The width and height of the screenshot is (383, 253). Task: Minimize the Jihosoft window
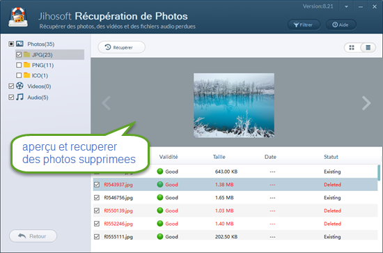click(x=361, y=7)
